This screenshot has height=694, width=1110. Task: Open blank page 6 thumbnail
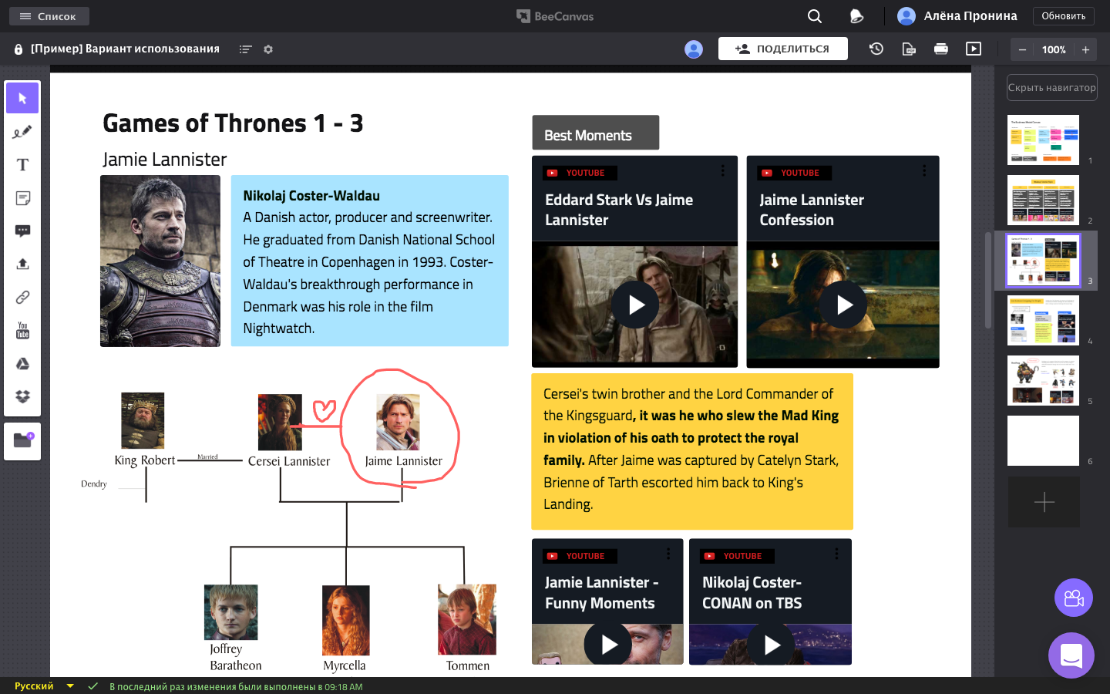click(x=1043, y=440)
